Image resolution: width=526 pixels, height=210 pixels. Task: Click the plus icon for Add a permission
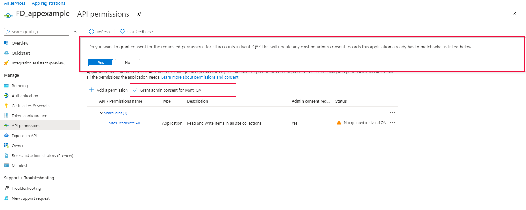pyautogui.click(x=92, y=90)
